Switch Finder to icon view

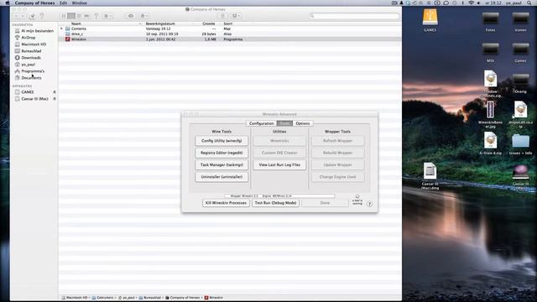(x=64, y=16)
